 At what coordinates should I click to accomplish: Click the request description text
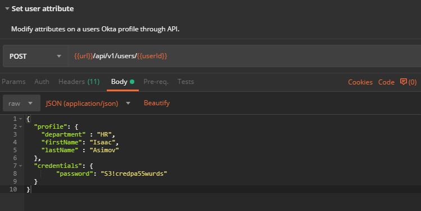click(96, 29)
